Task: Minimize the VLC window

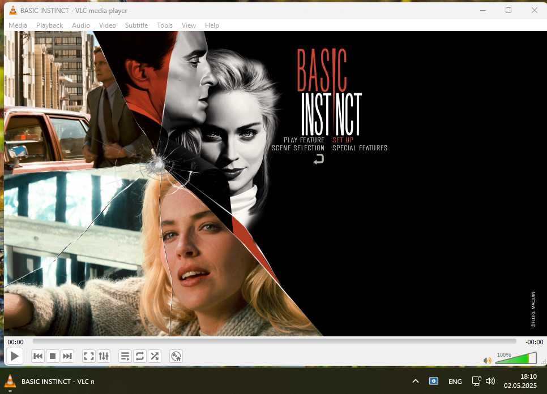Action: coord(483,10)
